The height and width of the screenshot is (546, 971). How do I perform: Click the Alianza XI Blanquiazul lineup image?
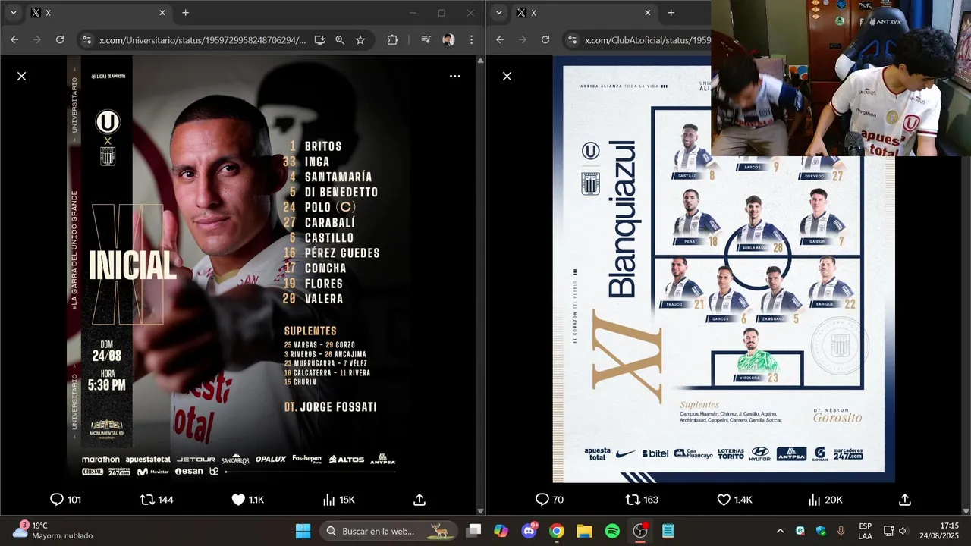[723, 269]
